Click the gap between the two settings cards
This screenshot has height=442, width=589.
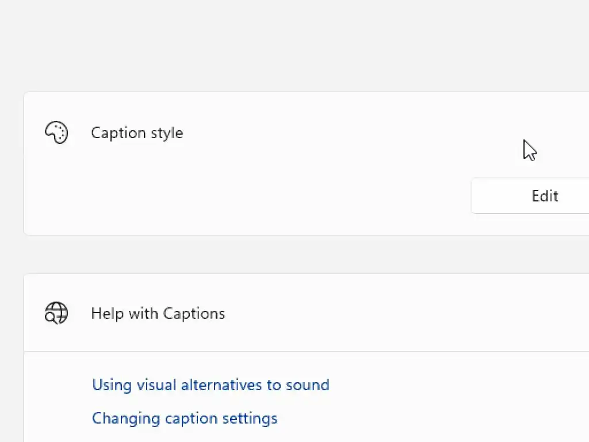pos(288,254)
